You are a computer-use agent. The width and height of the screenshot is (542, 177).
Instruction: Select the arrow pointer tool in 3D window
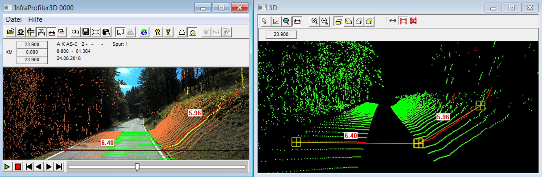click(x=265, y=21)
